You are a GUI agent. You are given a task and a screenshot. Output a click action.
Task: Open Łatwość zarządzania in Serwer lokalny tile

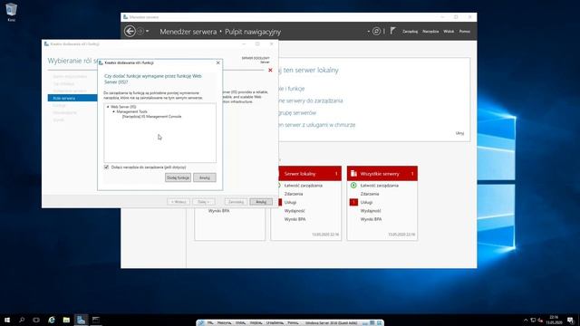tap(304, 186)
